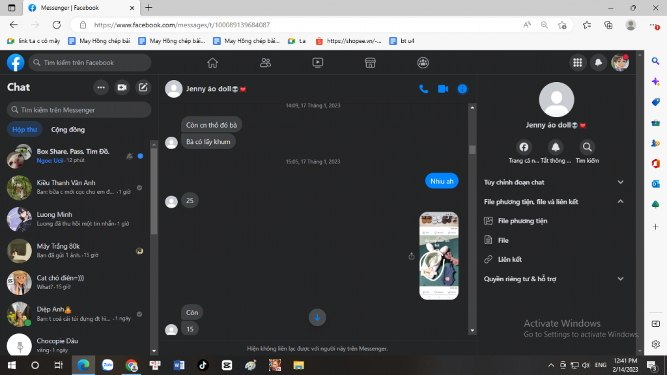Open File phương tiện media list

click(522, 221)
